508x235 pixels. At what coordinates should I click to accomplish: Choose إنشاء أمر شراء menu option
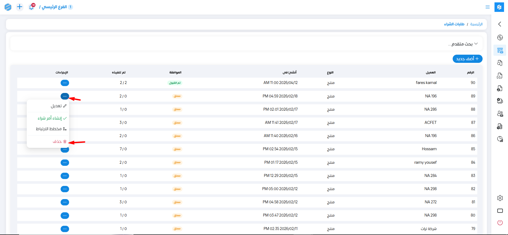(50, 118)
